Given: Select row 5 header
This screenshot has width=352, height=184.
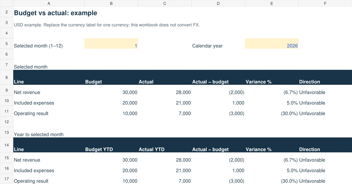Looking at the screenshot, I should pos(6,44).
